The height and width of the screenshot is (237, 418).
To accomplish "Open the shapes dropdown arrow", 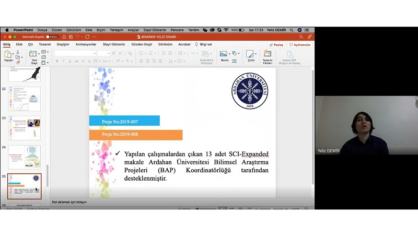I will point(239,54).
